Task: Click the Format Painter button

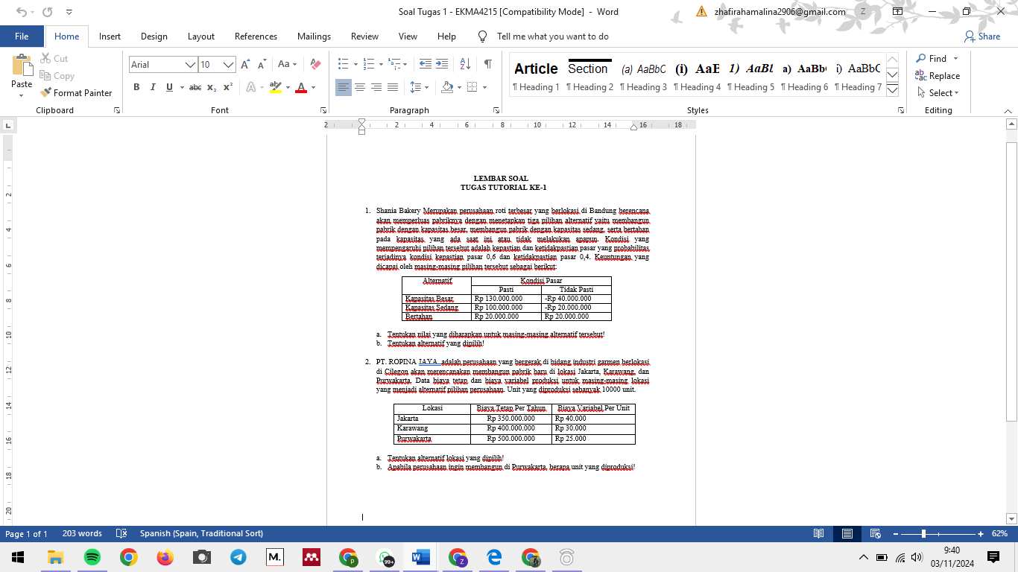Action: [x=75, y=93]
